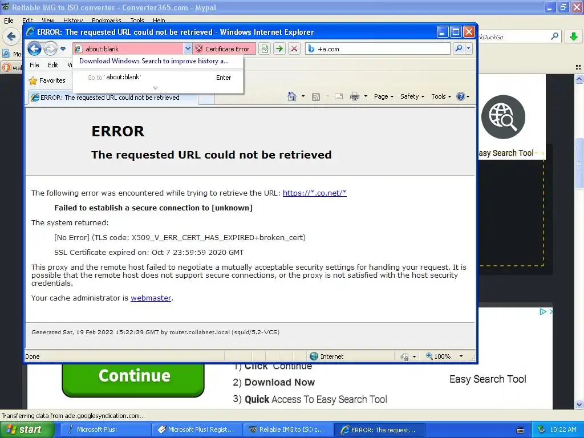Viewport: 584px width, 438px height.
Task: Click Mypal's scrollbar up arrow
Action: click(579, 79)
